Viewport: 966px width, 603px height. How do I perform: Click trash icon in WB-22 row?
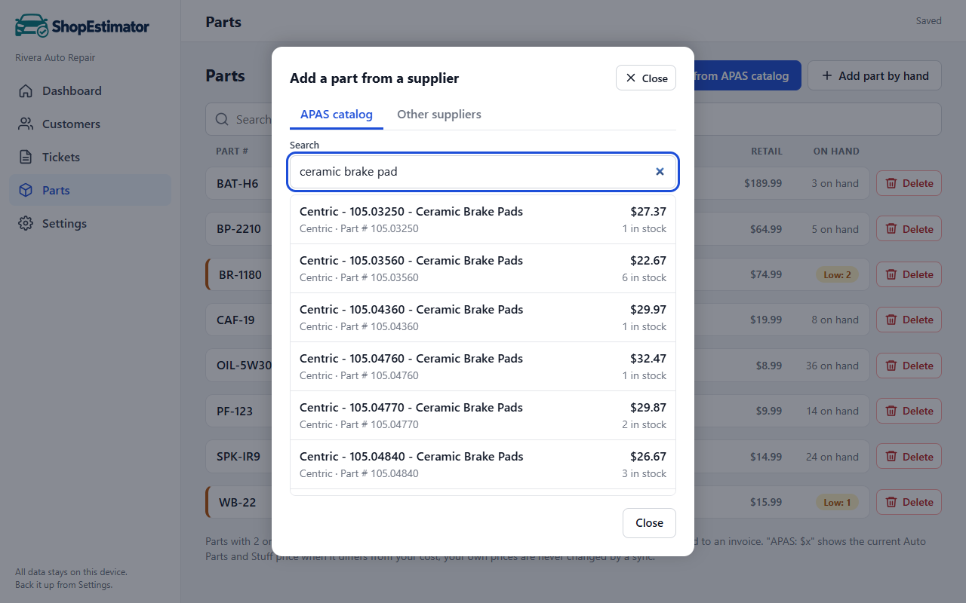click(x=891, y=502)
